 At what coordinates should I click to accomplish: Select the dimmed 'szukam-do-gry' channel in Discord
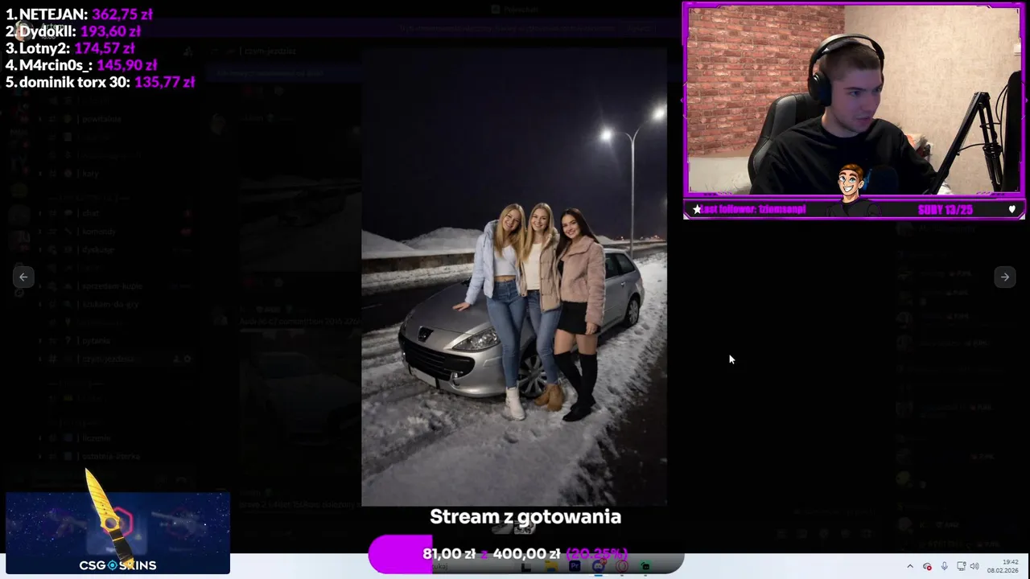(116, 304)
